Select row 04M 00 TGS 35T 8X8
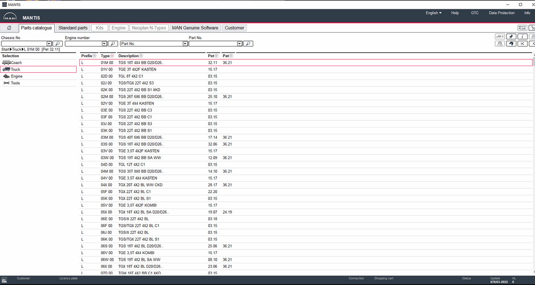 [306, 171]
